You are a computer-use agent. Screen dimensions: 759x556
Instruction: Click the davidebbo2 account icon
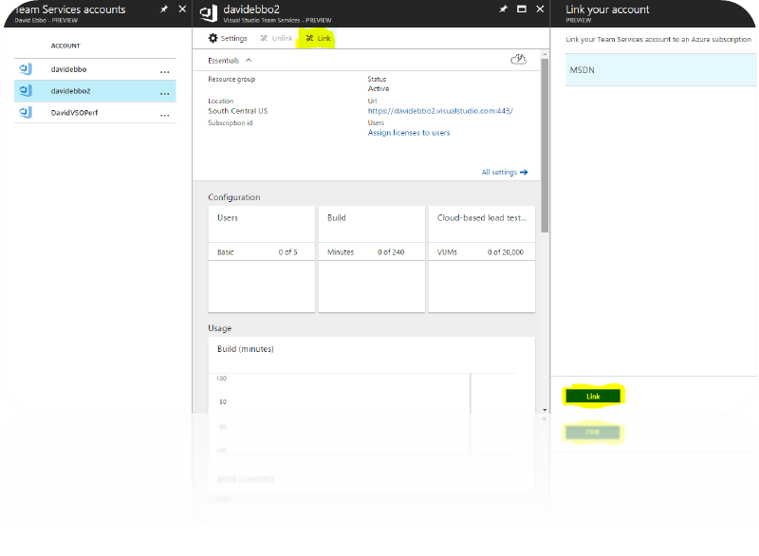(26, 90)
